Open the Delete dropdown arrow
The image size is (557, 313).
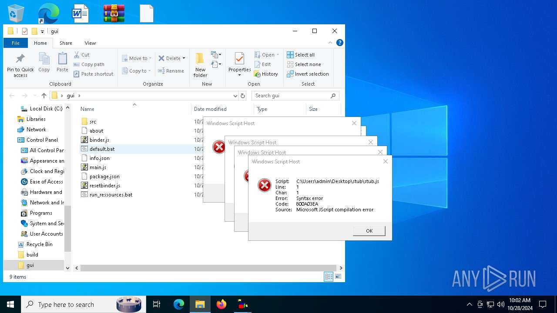[x=184, y=58]
